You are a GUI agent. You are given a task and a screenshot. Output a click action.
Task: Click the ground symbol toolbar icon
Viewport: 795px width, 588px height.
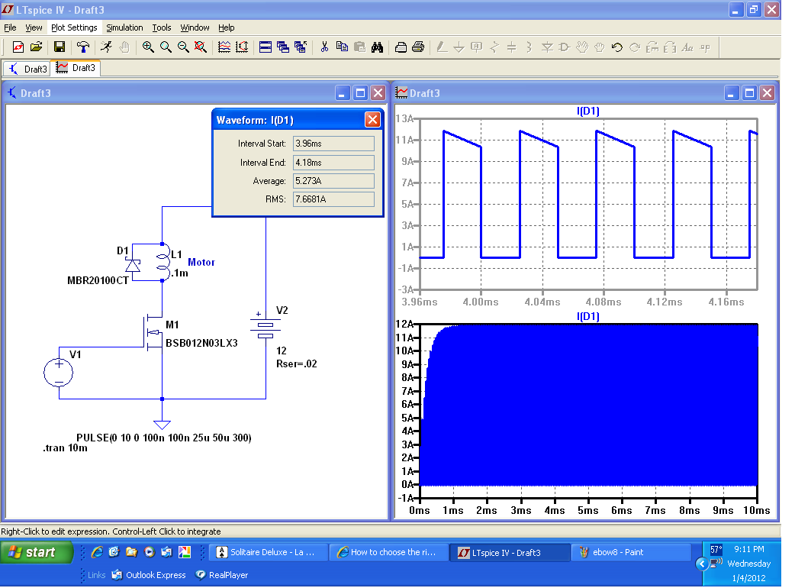tap(459, 47)
